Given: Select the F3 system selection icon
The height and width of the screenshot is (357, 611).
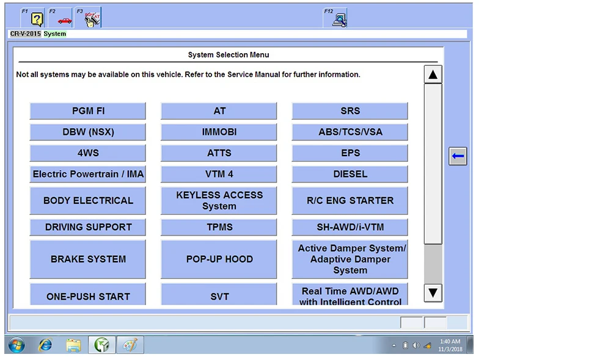Looking at the screenshot, I should click(88, 18).
